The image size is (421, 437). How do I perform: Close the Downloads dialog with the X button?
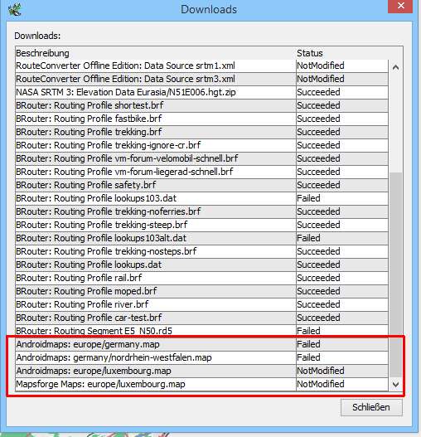pos(400,6)
